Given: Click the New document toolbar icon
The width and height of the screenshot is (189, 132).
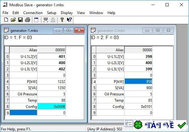Looking at the screenshot, I should click(6, 20).
